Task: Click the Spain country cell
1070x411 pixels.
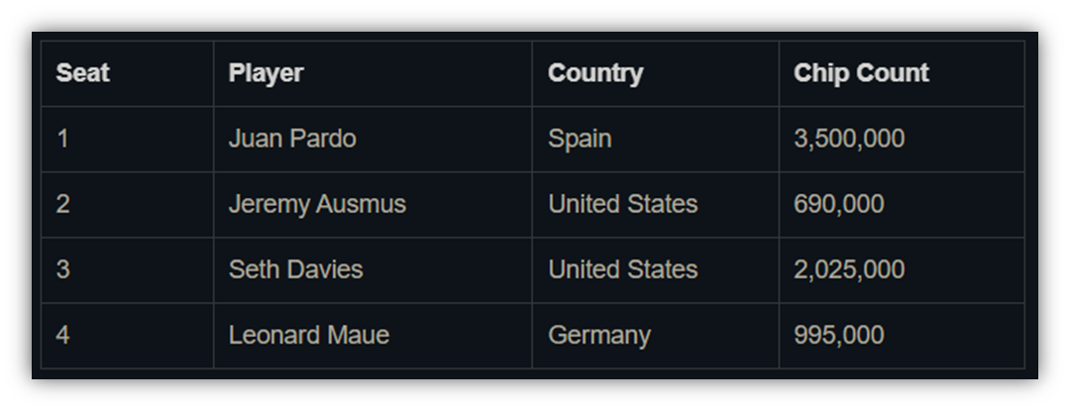Action: [x=655, y=139]
